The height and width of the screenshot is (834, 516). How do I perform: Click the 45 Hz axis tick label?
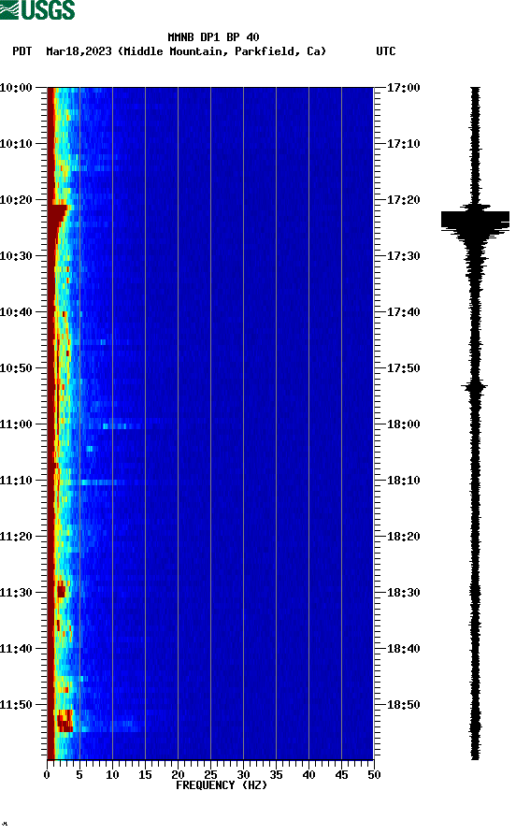pyautogui.click(x=341, y=775)
